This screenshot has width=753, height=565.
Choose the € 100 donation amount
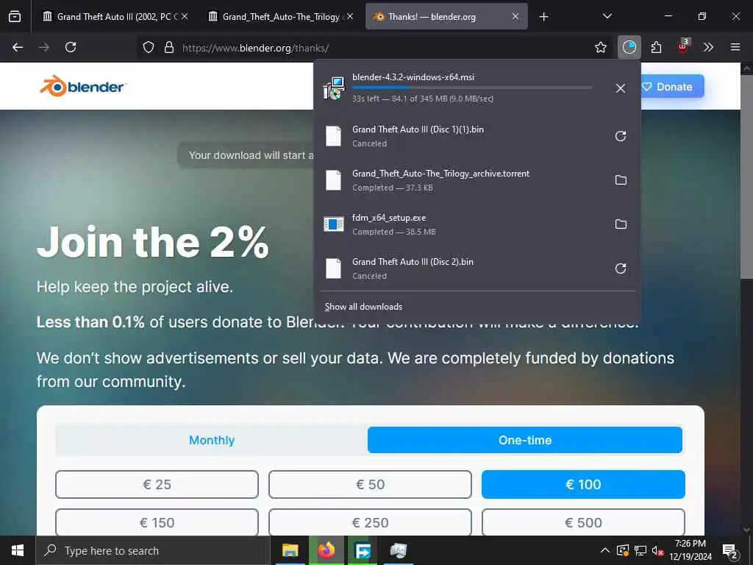(583, 484)
